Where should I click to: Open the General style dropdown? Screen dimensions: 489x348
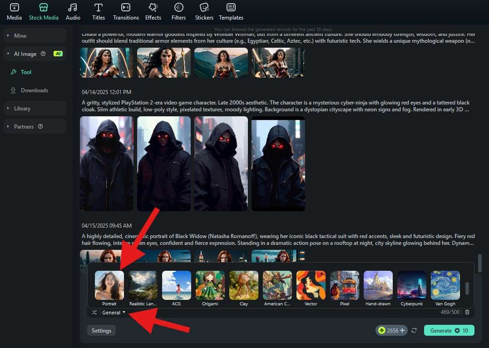click(114, 313)
